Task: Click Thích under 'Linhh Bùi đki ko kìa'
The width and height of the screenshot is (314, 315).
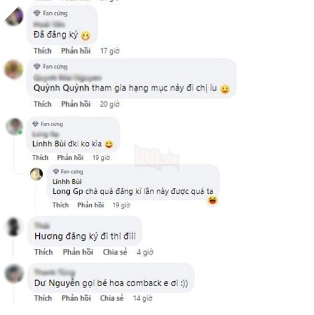Action: tap(40, 158)
